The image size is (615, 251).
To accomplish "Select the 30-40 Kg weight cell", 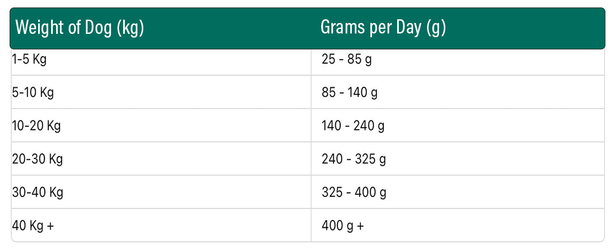I will [x=161, y=192].
